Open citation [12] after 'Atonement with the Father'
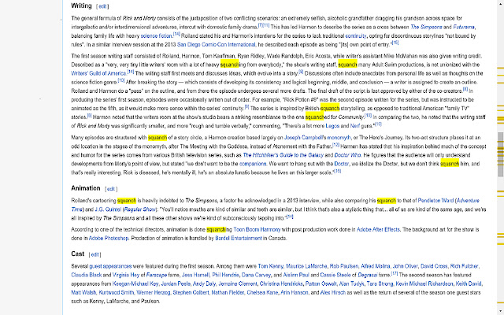The width and height of the screenshot is (504, 315). (336, 145)
